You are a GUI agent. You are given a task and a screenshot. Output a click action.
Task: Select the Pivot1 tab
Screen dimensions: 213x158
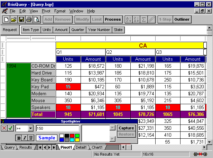pyautogui.click(x=66, y=147)
